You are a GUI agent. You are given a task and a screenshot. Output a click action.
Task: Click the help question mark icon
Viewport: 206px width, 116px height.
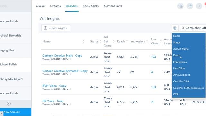(x=199, y=6)
